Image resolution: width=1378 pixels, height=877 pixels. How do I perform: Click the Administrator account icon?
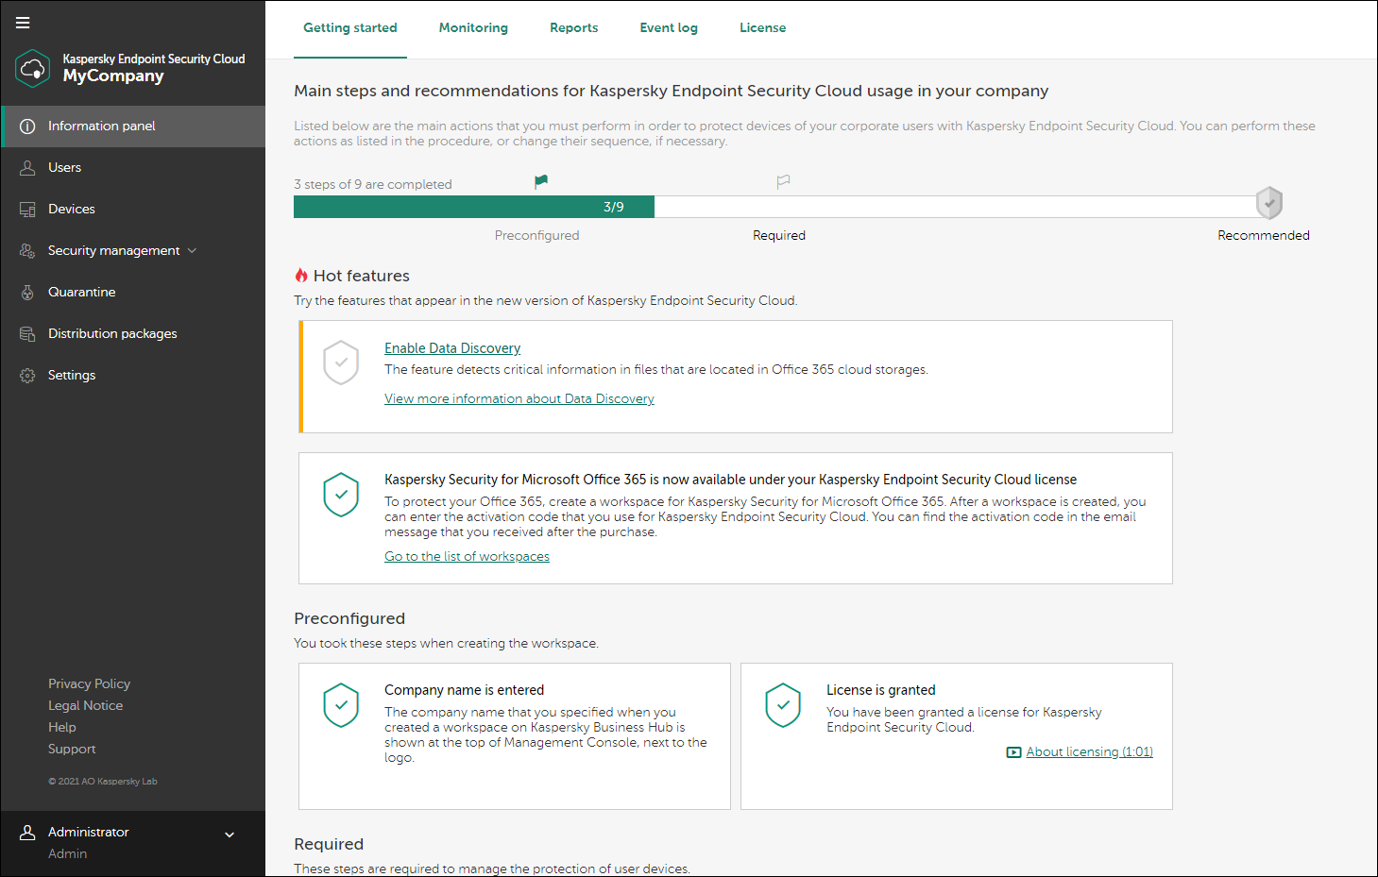click(x=26, y=832)
